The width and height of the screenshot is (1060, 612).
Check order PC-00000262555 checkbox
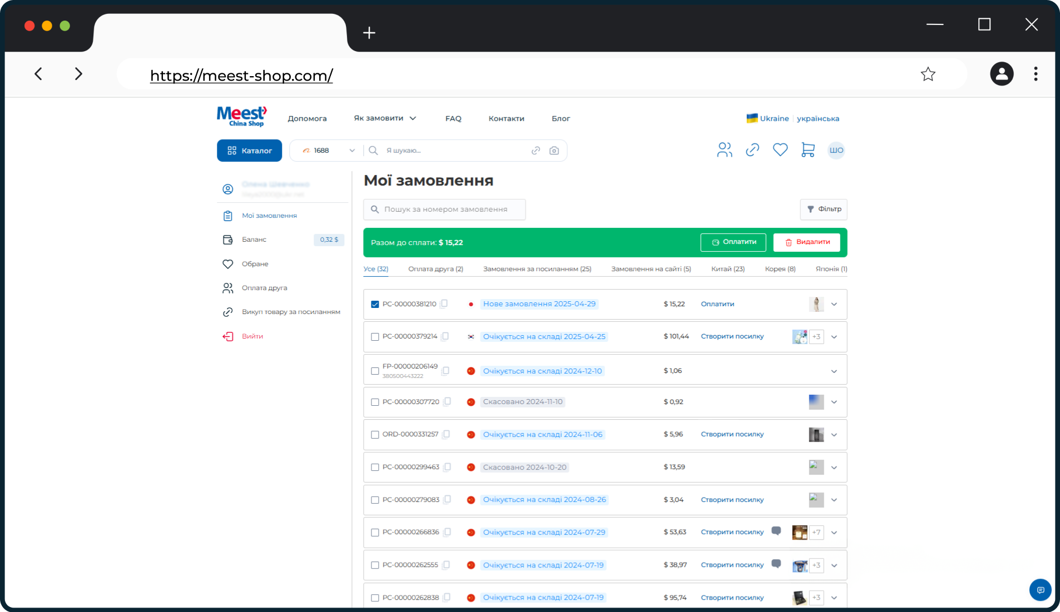click(375, 565)
